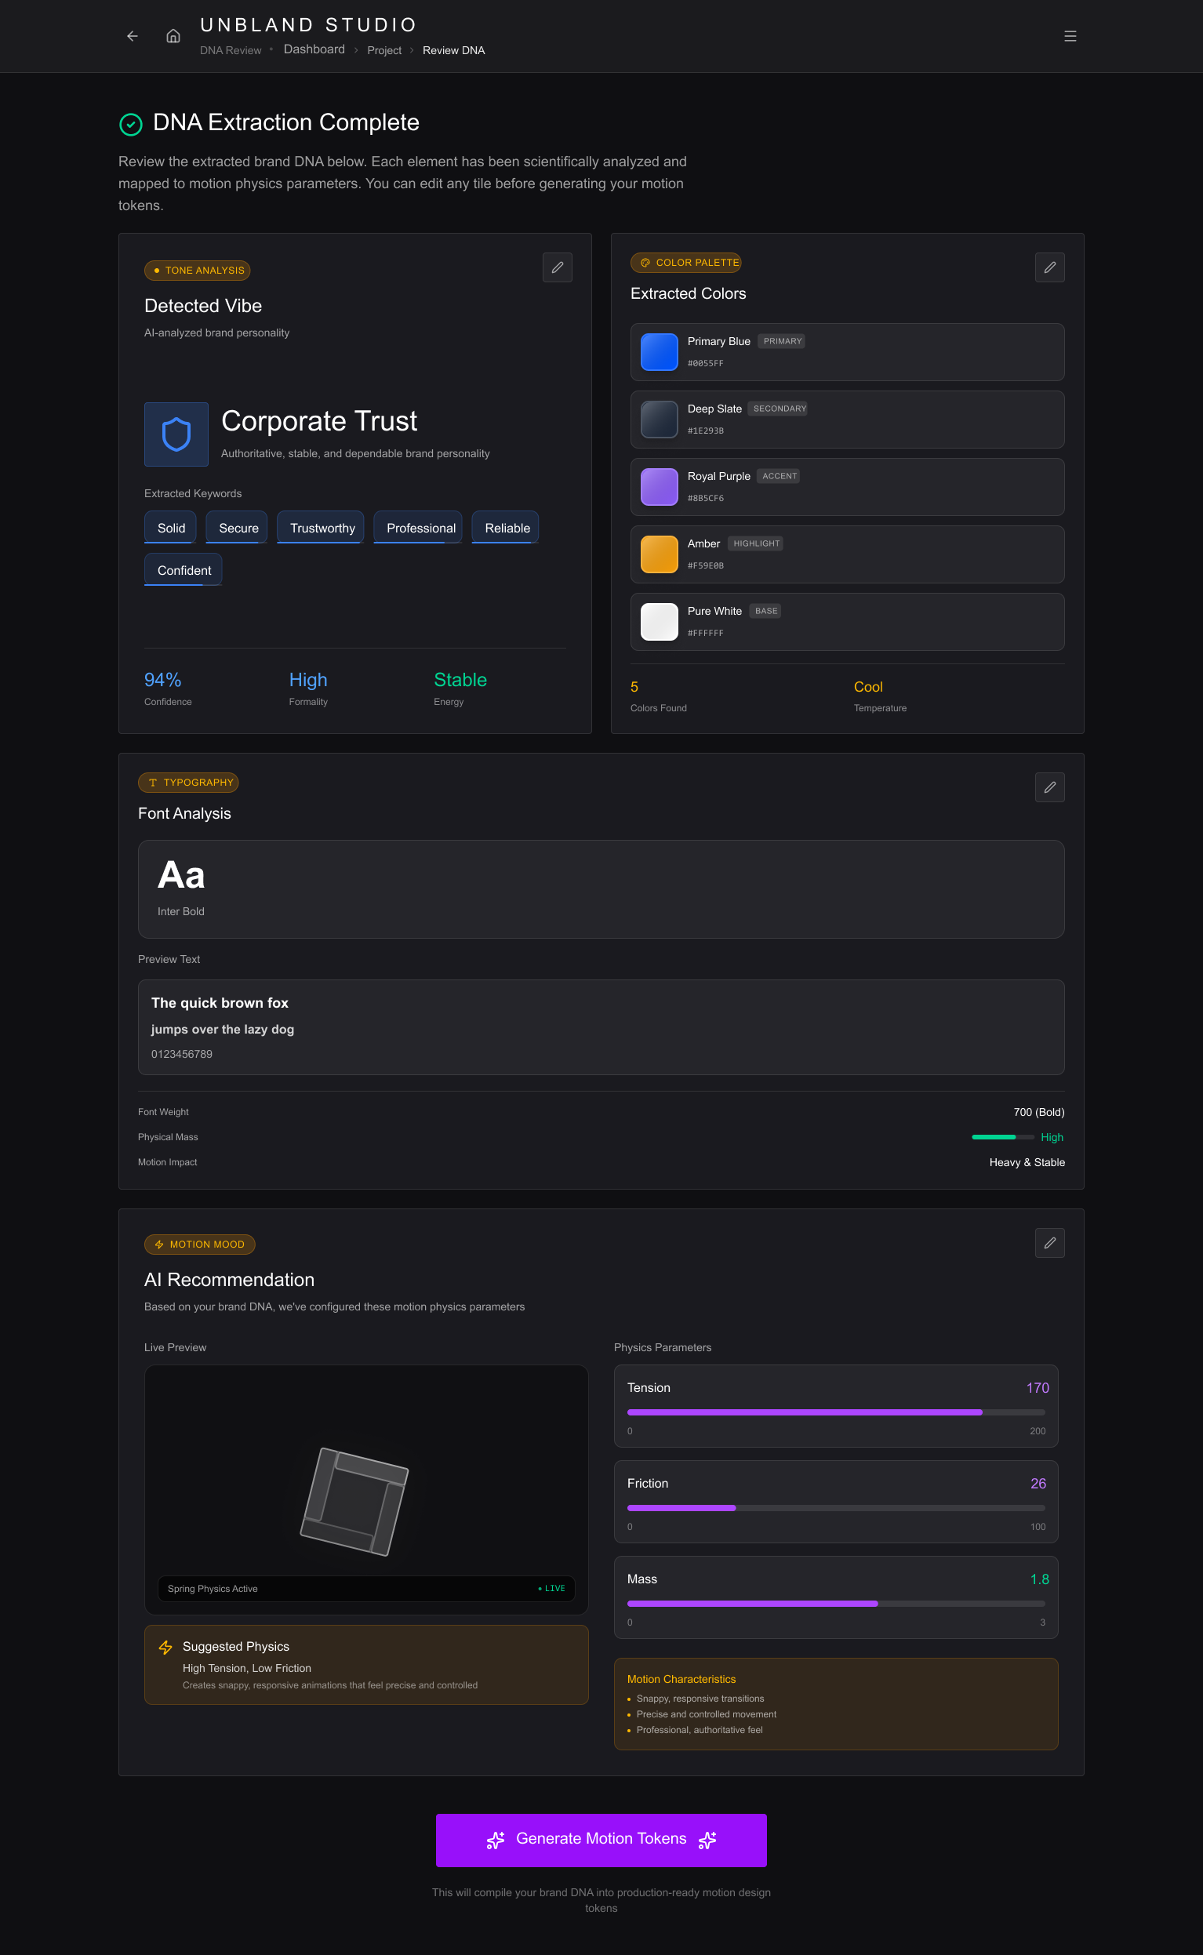This screenshot has width=1203, height=1955.
Task: Click the MOTION MOOD badge
Action: [x=200, y=1244]
